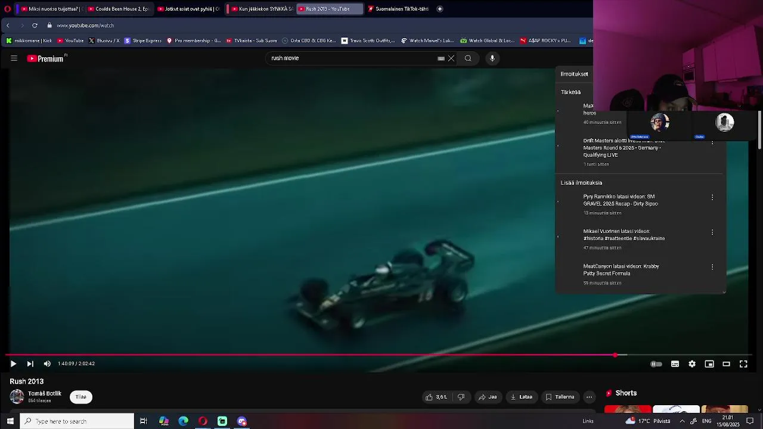This screenshot has width=763, height=429.
Task: Open Discord from the taskbar
Action: pyautogui.click(x=242, y=421)
